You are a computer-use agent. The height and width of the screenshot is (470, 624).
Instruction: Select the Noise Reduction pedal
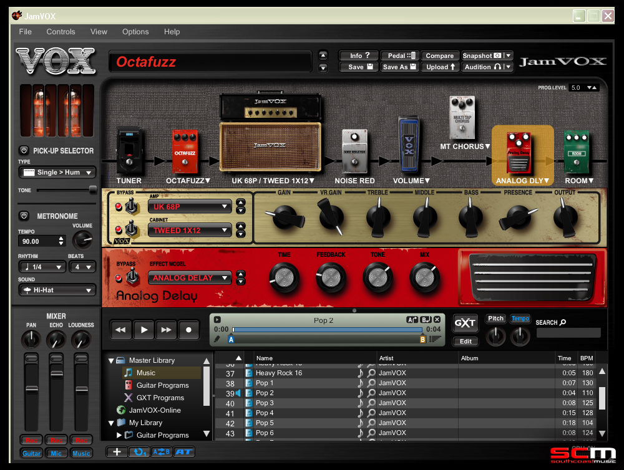pos(354,151)
